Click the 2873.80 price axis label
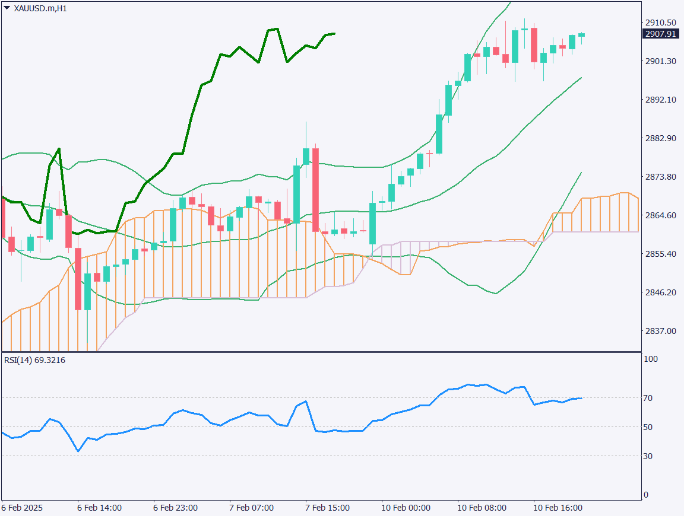Screen dimensions: 684x516 coord(660,177)
